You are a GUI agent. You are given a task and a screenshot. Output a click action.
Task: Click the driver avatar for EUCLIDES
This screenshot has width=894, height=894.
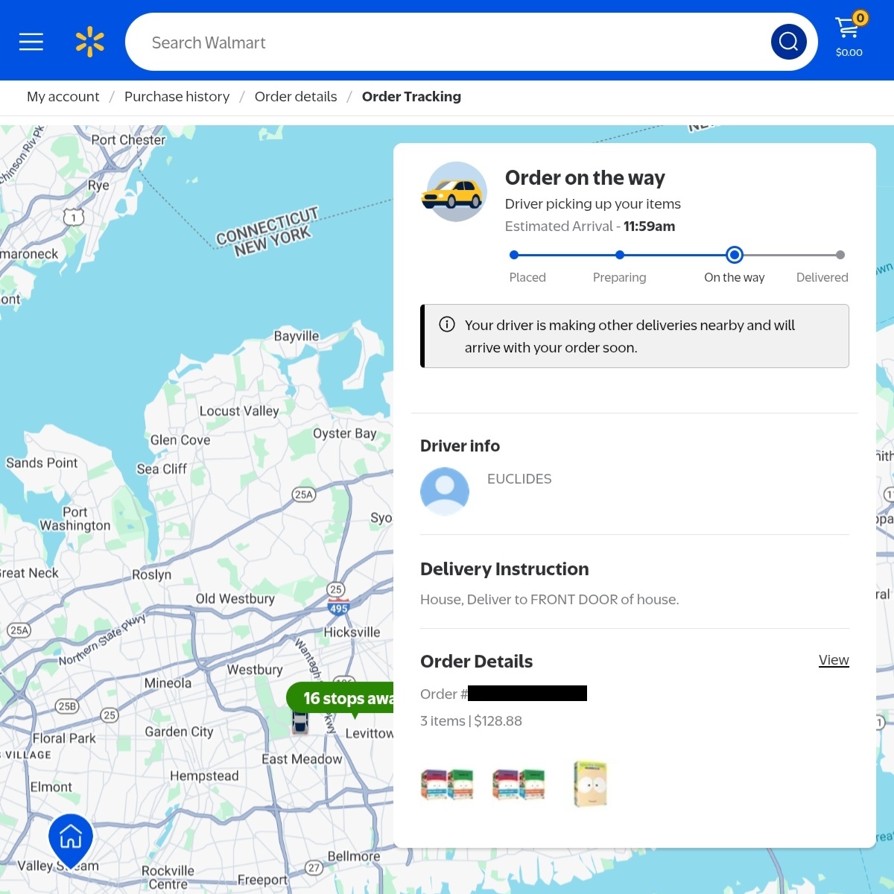[x=445, y=491]
